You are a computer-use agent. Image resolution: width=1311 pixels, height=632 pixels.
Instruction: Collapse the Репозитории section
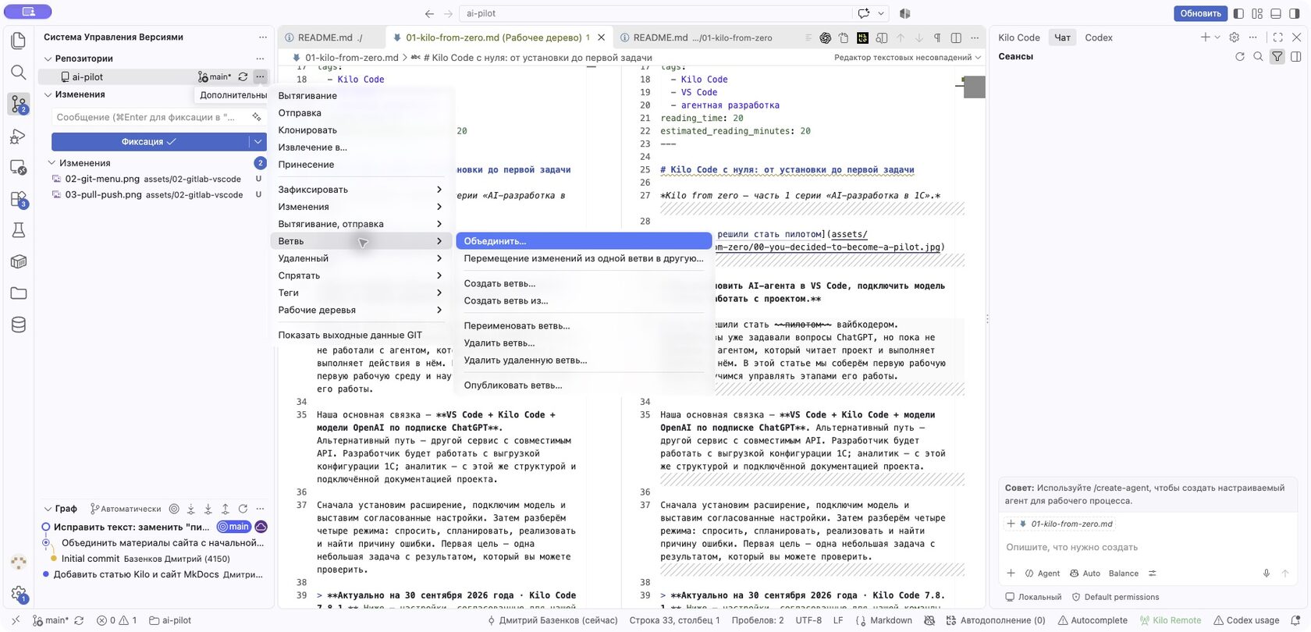point(48,59)
